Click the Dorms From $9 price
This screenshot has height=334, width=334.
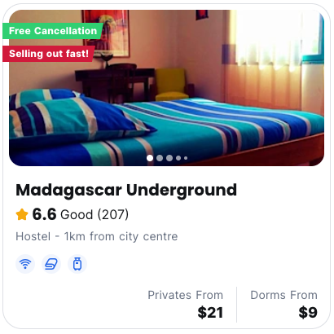pyautogui.click(x=283, y=304)
